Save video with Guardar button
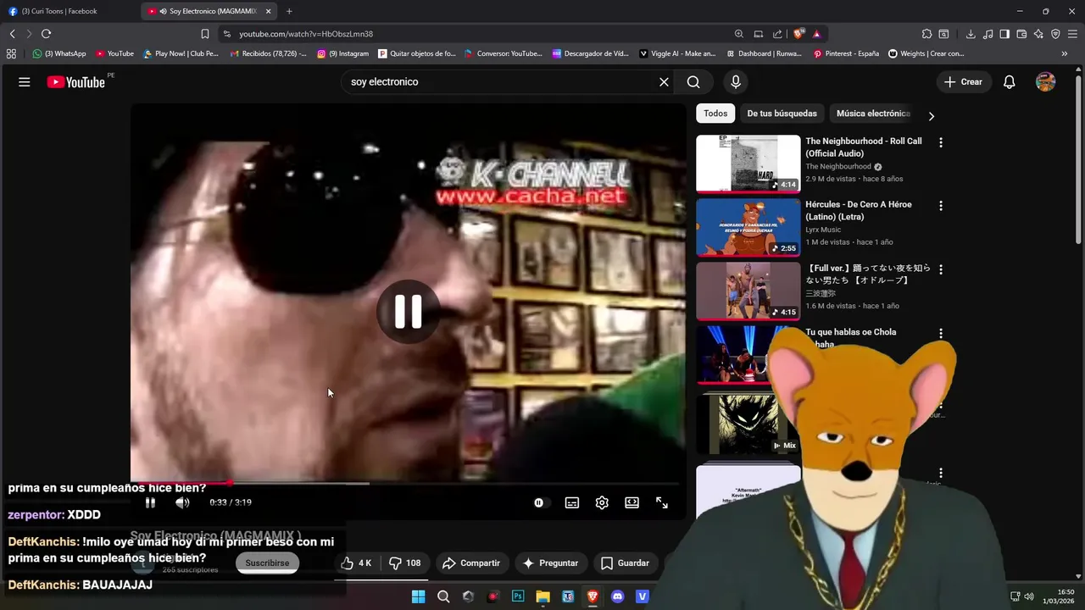1085x610 pixels. tap(625, 563)
